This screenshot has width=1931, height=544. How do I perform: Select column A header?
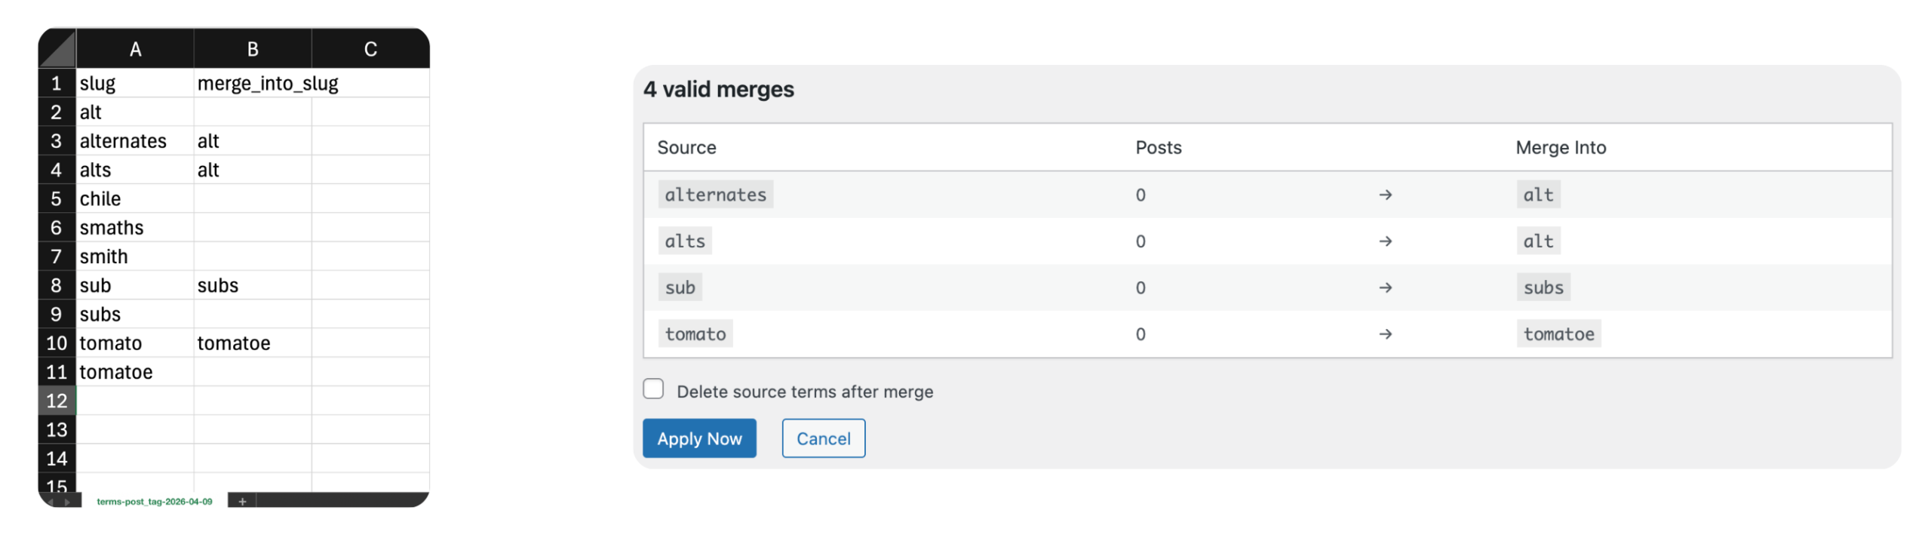(x=135, y=50)
